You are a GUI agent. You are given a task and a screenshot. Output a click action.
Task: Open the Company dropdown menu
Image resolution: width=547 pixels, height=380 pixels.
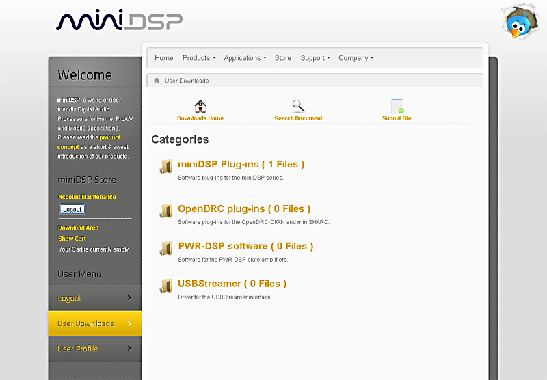pyautogui.click(x=356, y=58)
